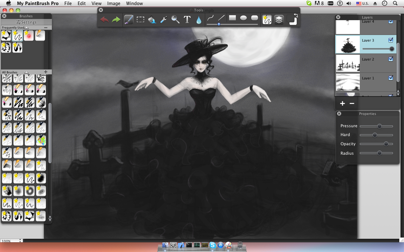The image size is (404, 252).
Task: Toggle Layer 3 visibility checkbox
Action: click(391, 40)
